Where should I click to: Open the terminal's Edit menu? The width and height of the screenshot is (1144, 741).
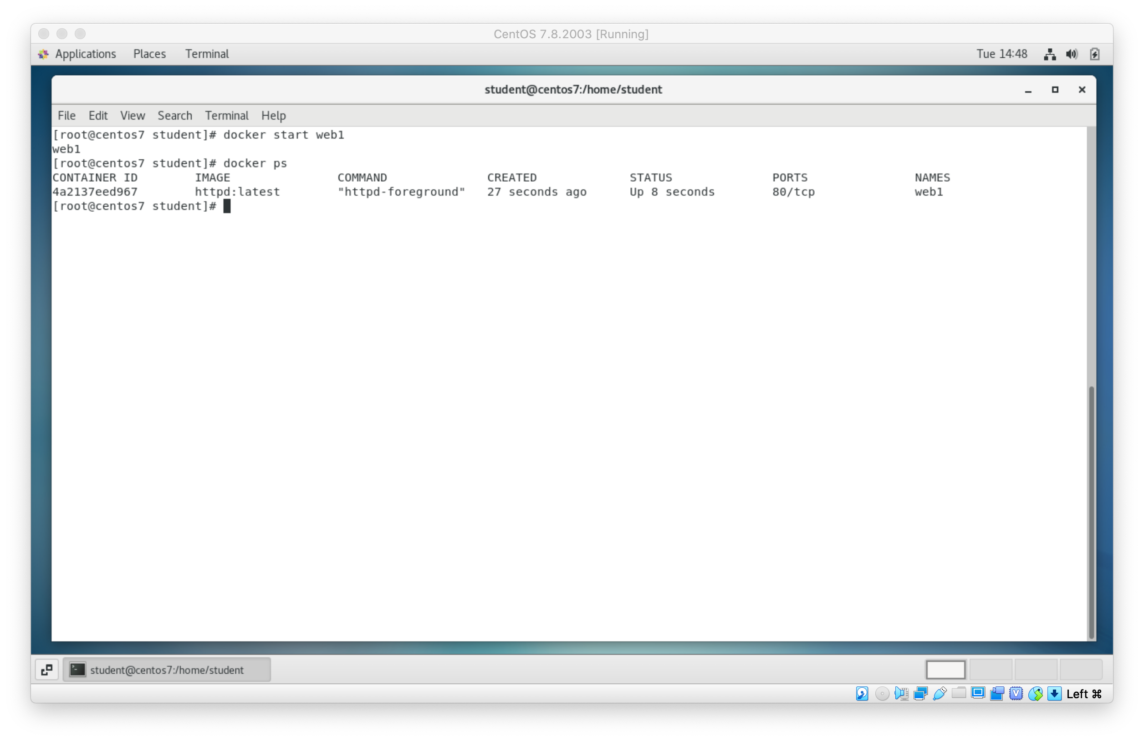[97, 116]
